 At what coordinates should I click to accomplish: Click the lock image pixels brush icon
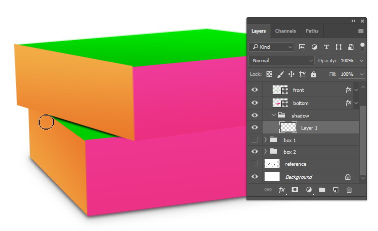click(280, 74)
